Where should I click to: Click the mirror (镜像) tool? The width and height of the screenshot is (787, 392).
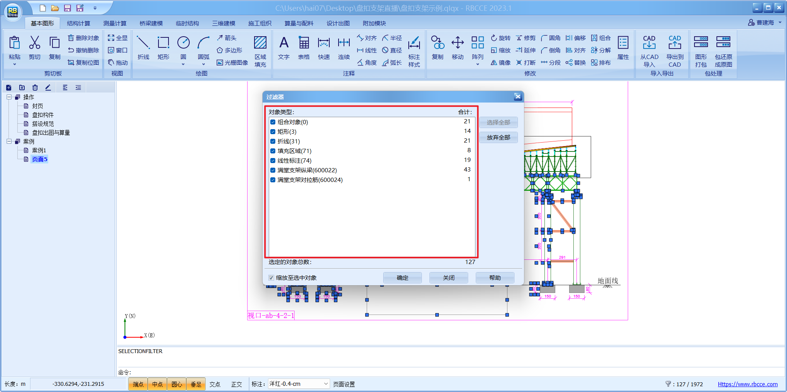(x=501, y=62)
